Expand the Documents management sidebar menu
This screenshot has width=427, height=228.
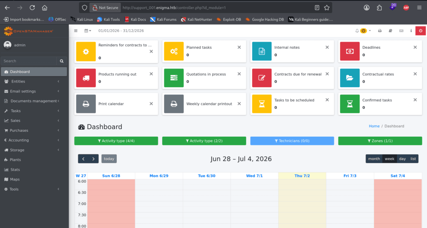(34, 101)
